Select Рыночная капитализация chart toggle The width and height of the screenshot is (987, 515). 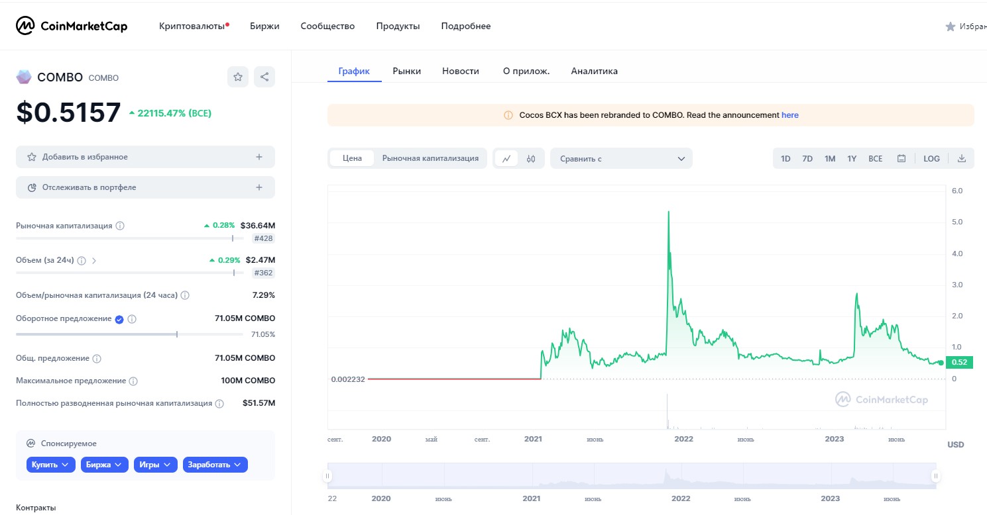430,159
